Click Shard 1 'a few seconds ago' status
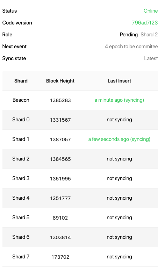Viewport: 165px width, 271px height. click(119, 139)
